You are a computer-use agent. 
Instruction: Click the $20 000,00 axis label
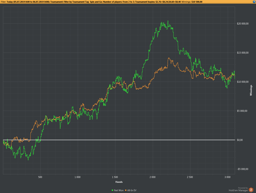pyautogui.click(x=242, y=23)
